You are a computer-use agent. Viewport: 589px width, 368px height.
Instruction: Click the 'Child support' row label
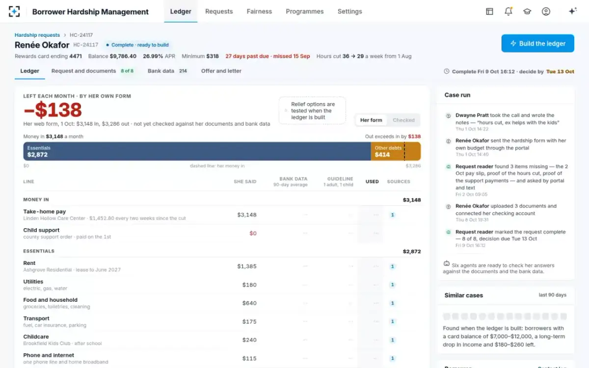41,230
